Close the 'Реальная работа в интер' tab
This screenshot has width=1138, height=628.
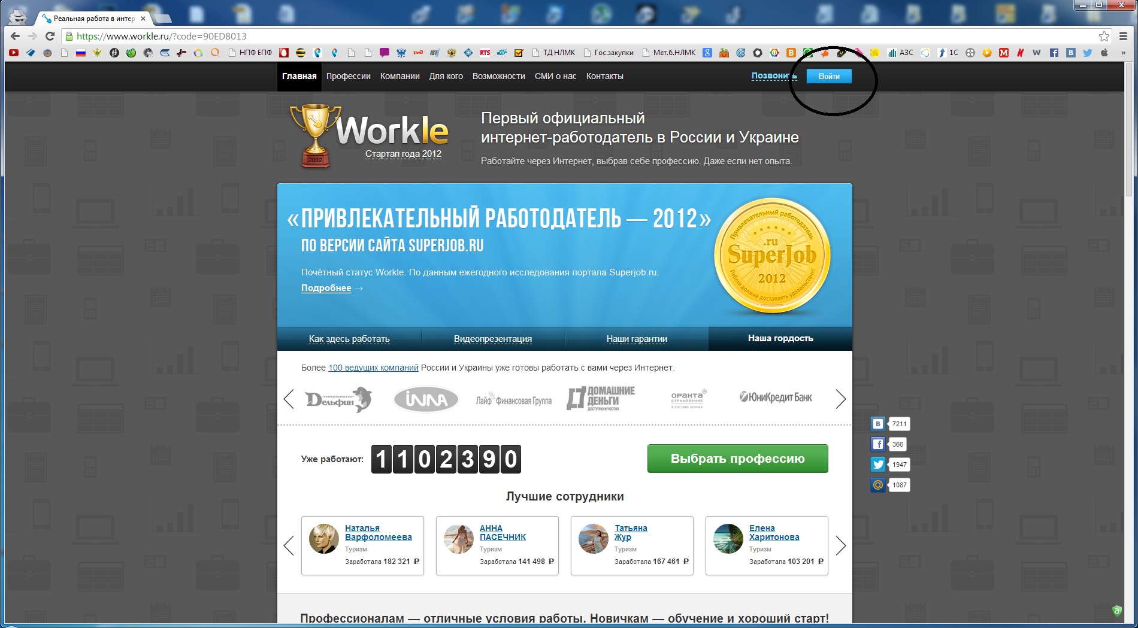[x=143, y=19]
